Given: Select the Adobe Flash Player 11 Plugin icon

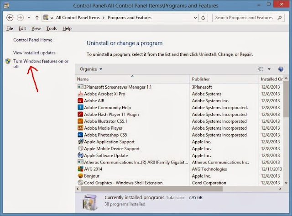Looking at the screenshot, I should point(80,114).
